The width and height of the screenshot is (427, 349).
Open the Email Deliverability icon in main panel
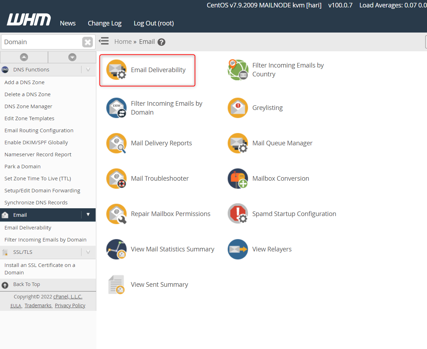(x=116, y=70)
